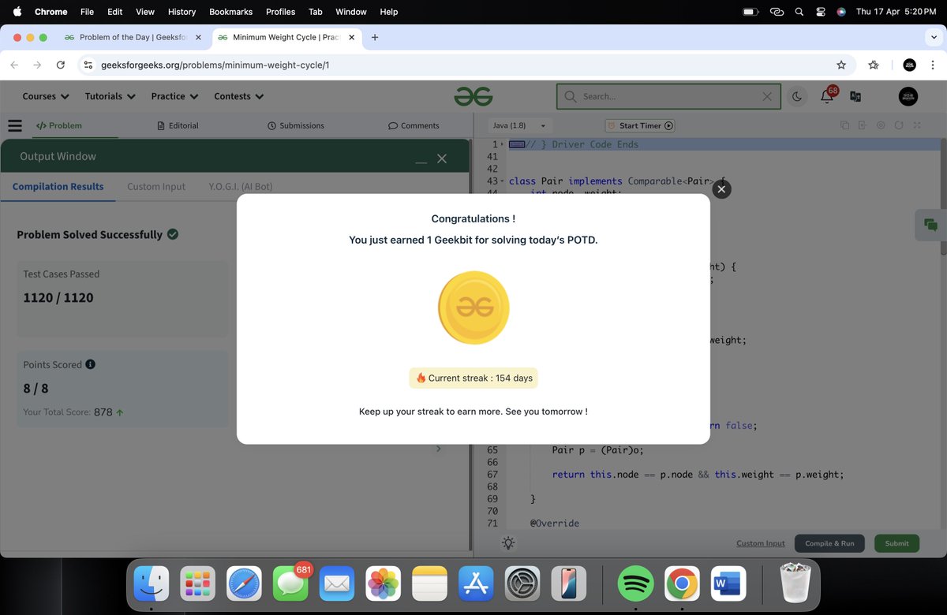
Task: Expand the Courses dropdown menu
Action: click(46, 96)
